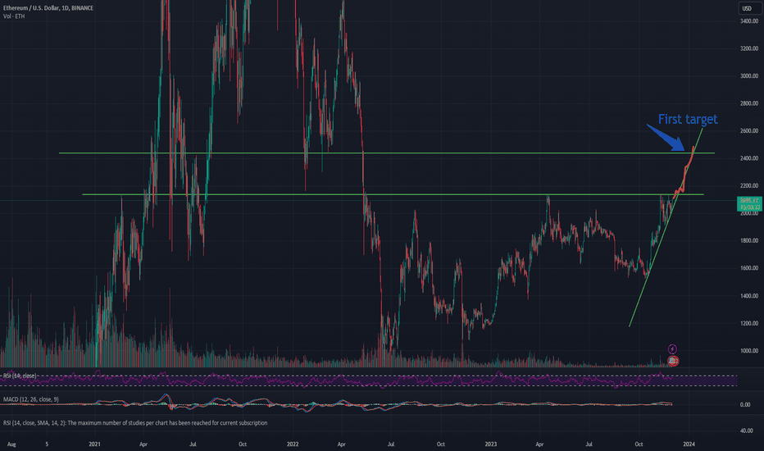Click the red flag economic event icon
Viewport: 764px width, 451px height.
pos(673,361)
